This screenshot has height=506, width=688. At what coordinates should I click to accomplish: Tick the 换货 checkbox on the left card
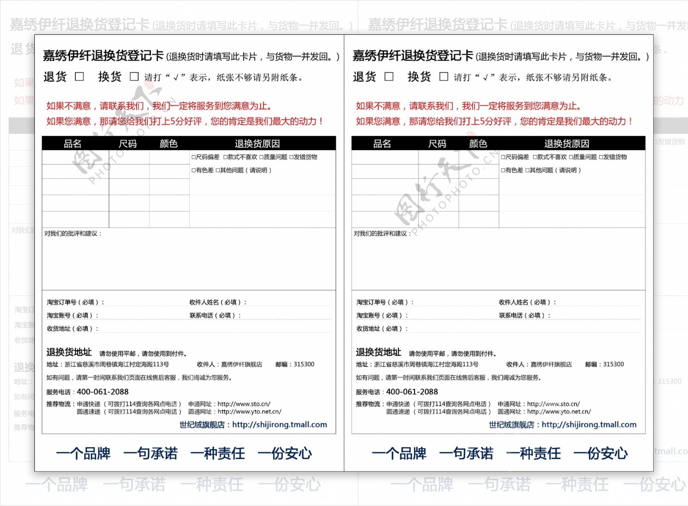[134, 77]
